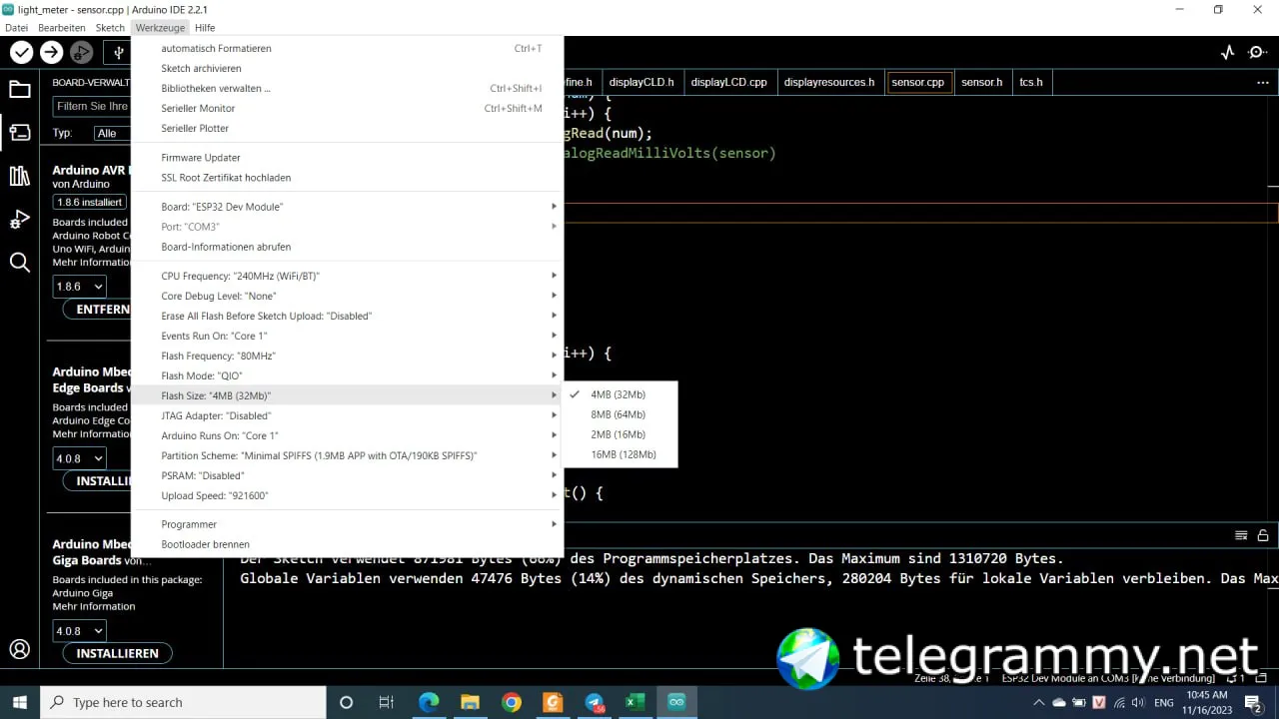This screenshot has height=719, width=1279.
Task: Click the board filter search field
Action: click(x=92, y=106)
